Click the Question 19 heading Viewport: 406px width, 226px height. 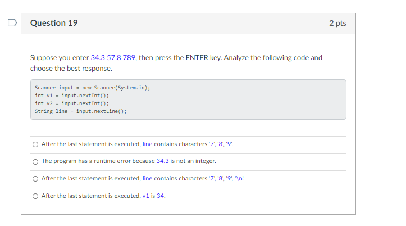(x=54, y=23)
